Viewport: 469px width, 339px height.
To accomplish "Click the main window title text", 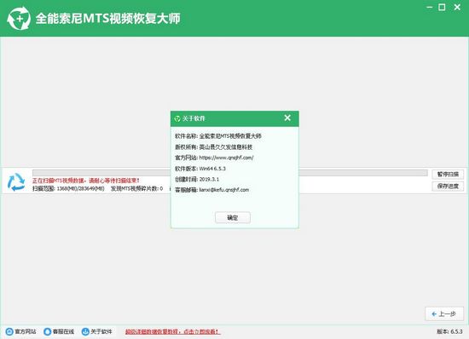I will (108, 19).
